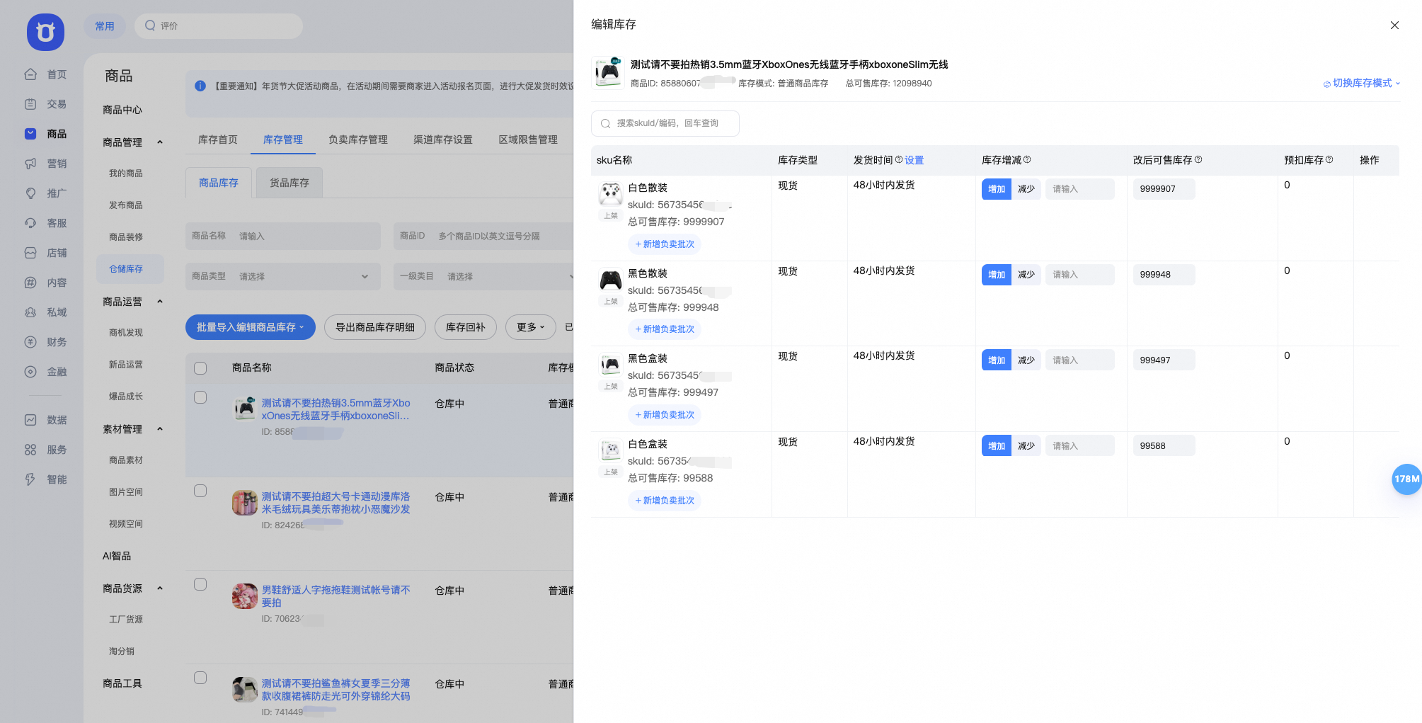Click the 178M floating badge
Screen dimensions: 1422x723
click(1406, 479)
